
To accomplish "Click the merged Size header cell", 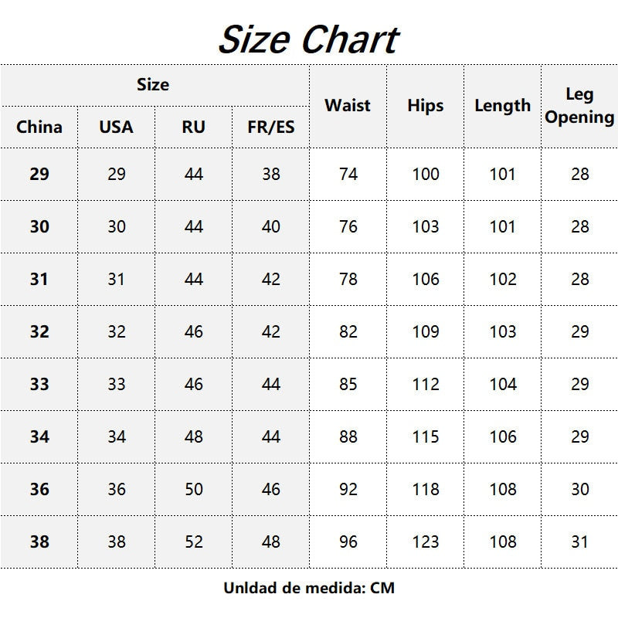I will point(153,85).
